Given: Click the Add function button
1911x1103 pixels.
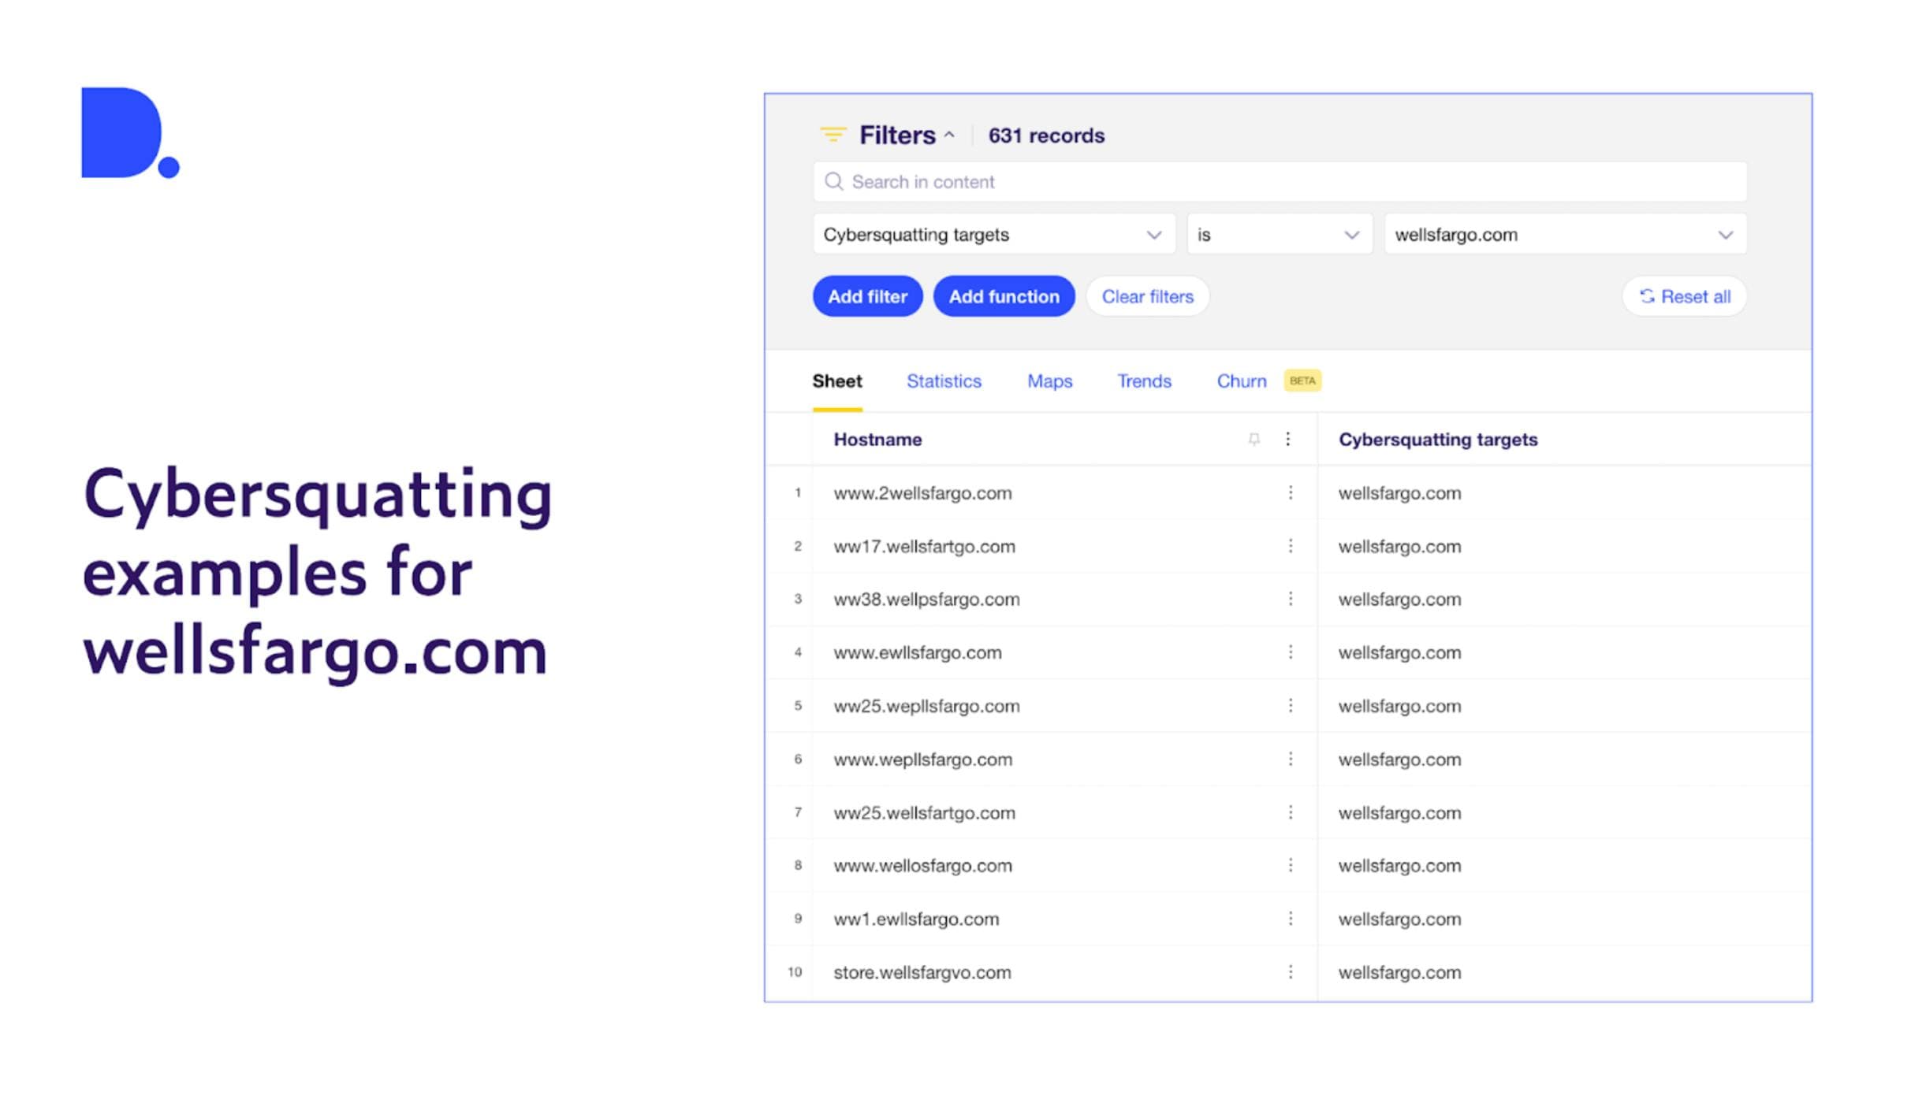Looking at the screenshot, I should click(x=1004, y=295).
